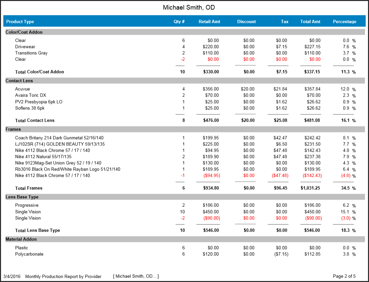Click the 'Frames' section heading
The height and width of the screenshot is (282, 369).
[13, 130]
